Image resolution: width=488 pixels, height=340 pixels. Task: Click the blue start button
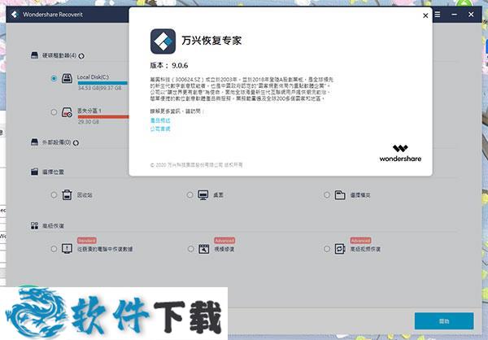pyautogui.click(x=444, y=321)
